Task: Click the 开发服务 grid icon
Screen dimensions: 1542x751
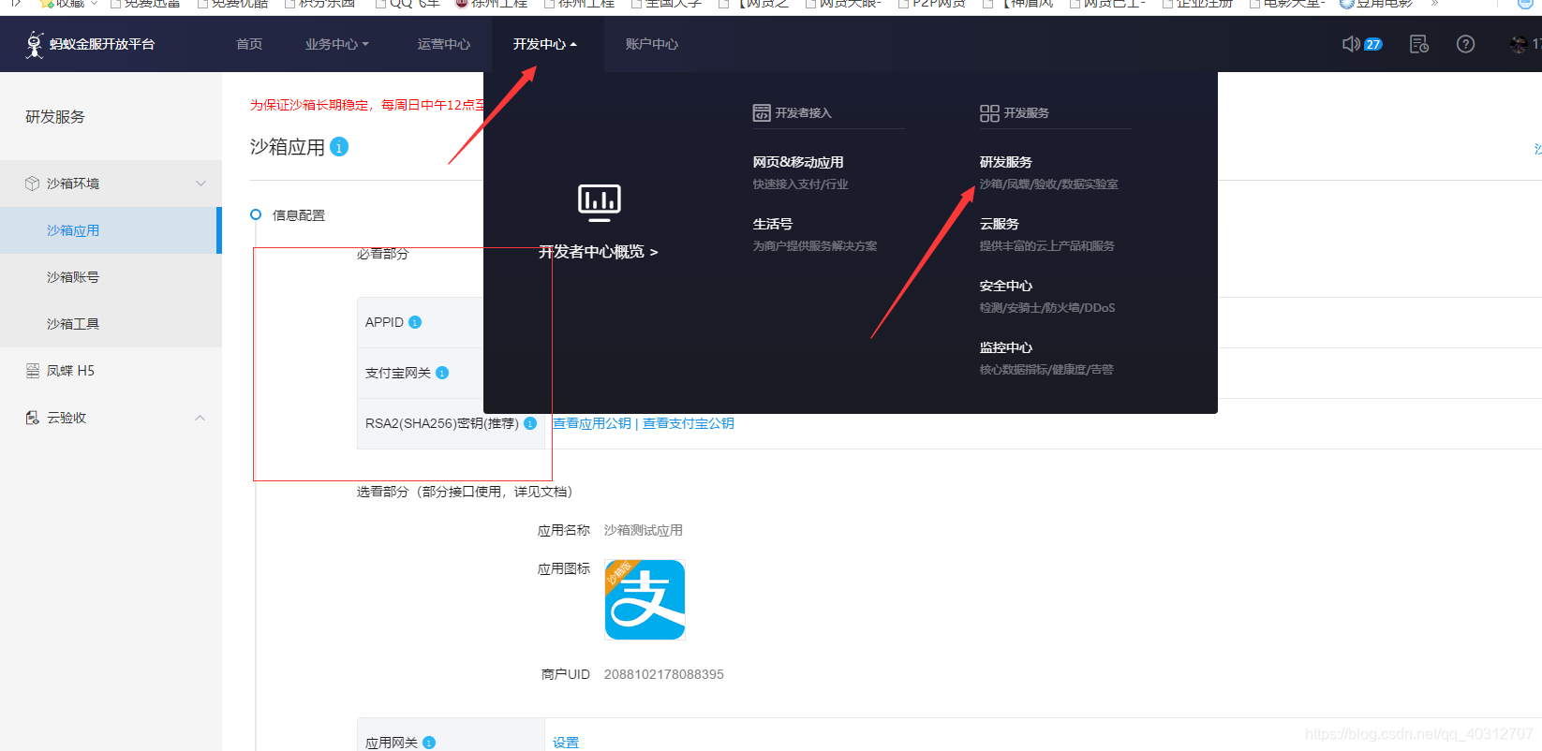Action: [989, 113]
